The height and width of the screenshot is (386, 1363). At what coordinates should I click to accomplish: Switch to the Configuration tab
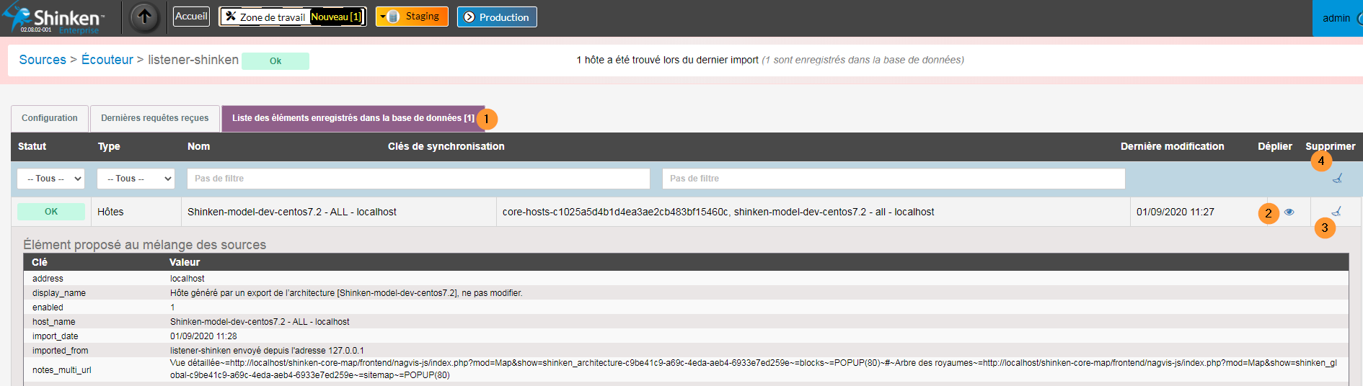(x=49, y=118)
